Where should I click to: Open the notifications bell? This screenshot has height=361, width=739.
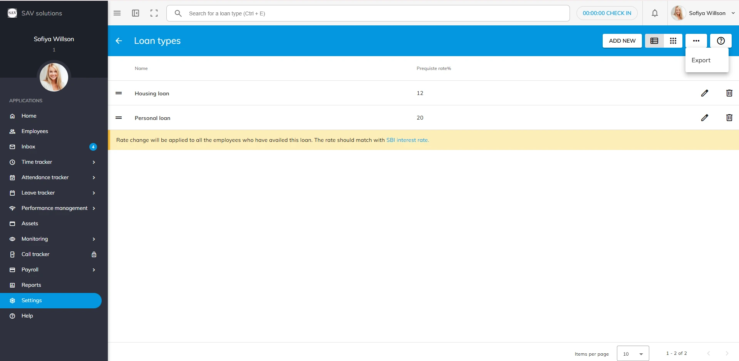[655, 13]
